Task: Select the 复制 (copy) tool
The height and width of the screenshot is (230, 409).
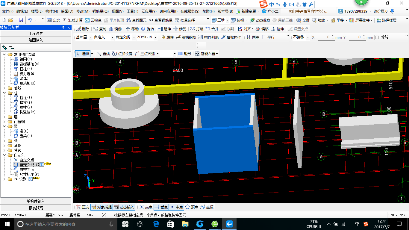Action: [100, 29]
